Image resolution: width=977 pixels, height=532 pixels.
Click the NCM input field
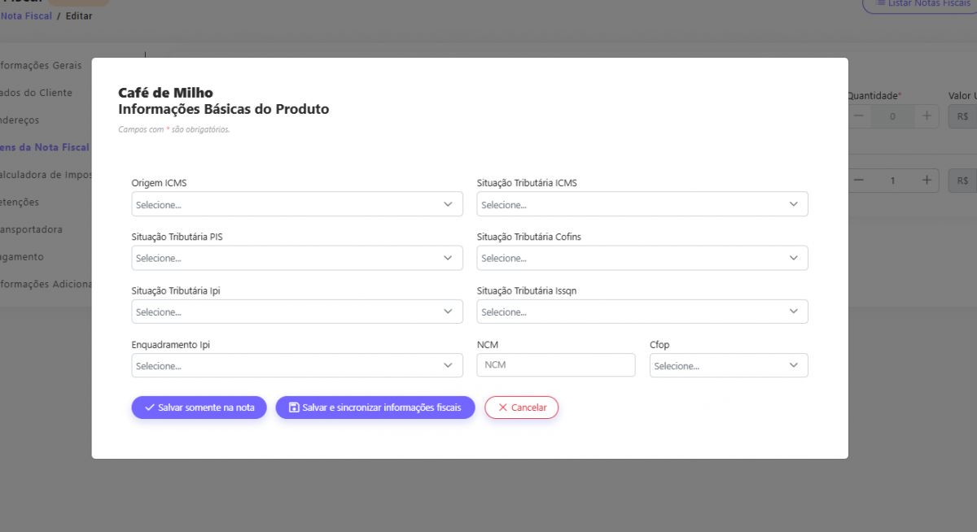point(555,365)
